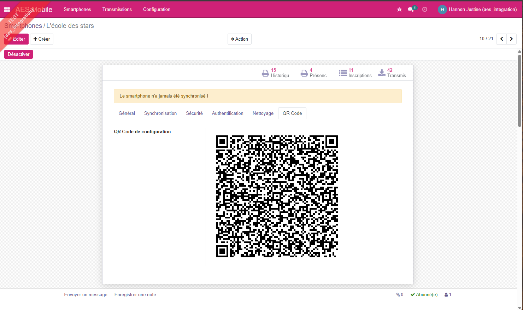Image resolution: width=523 pixels, height=310 pixels.
Task: Toggle the Abonné(e) subscription
Action: [424, 295]
